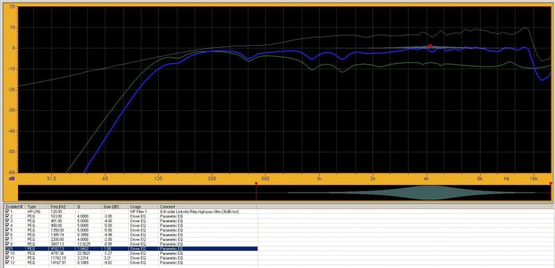555x268 pixels.
Task: Click the red EQ handle on the curve
Action: point(430,46)
